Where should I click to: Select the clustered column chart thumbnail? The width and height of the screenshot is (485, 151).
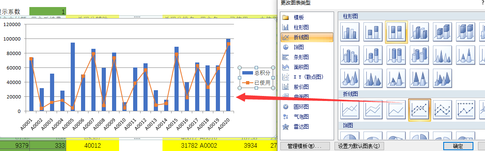(x=350, y=31)
